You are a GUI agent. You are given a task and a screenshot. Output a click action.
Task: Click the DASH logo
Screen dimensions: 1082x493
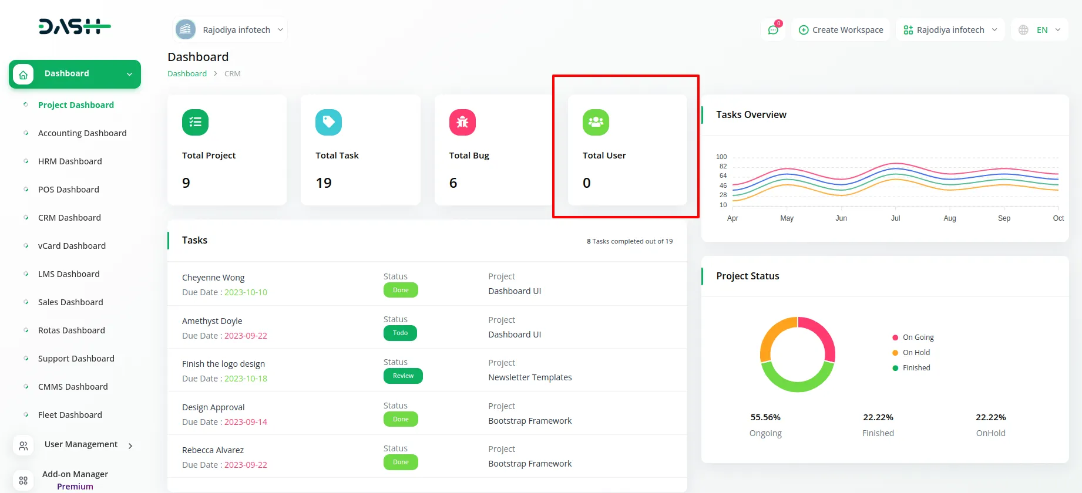click(75, 26)
